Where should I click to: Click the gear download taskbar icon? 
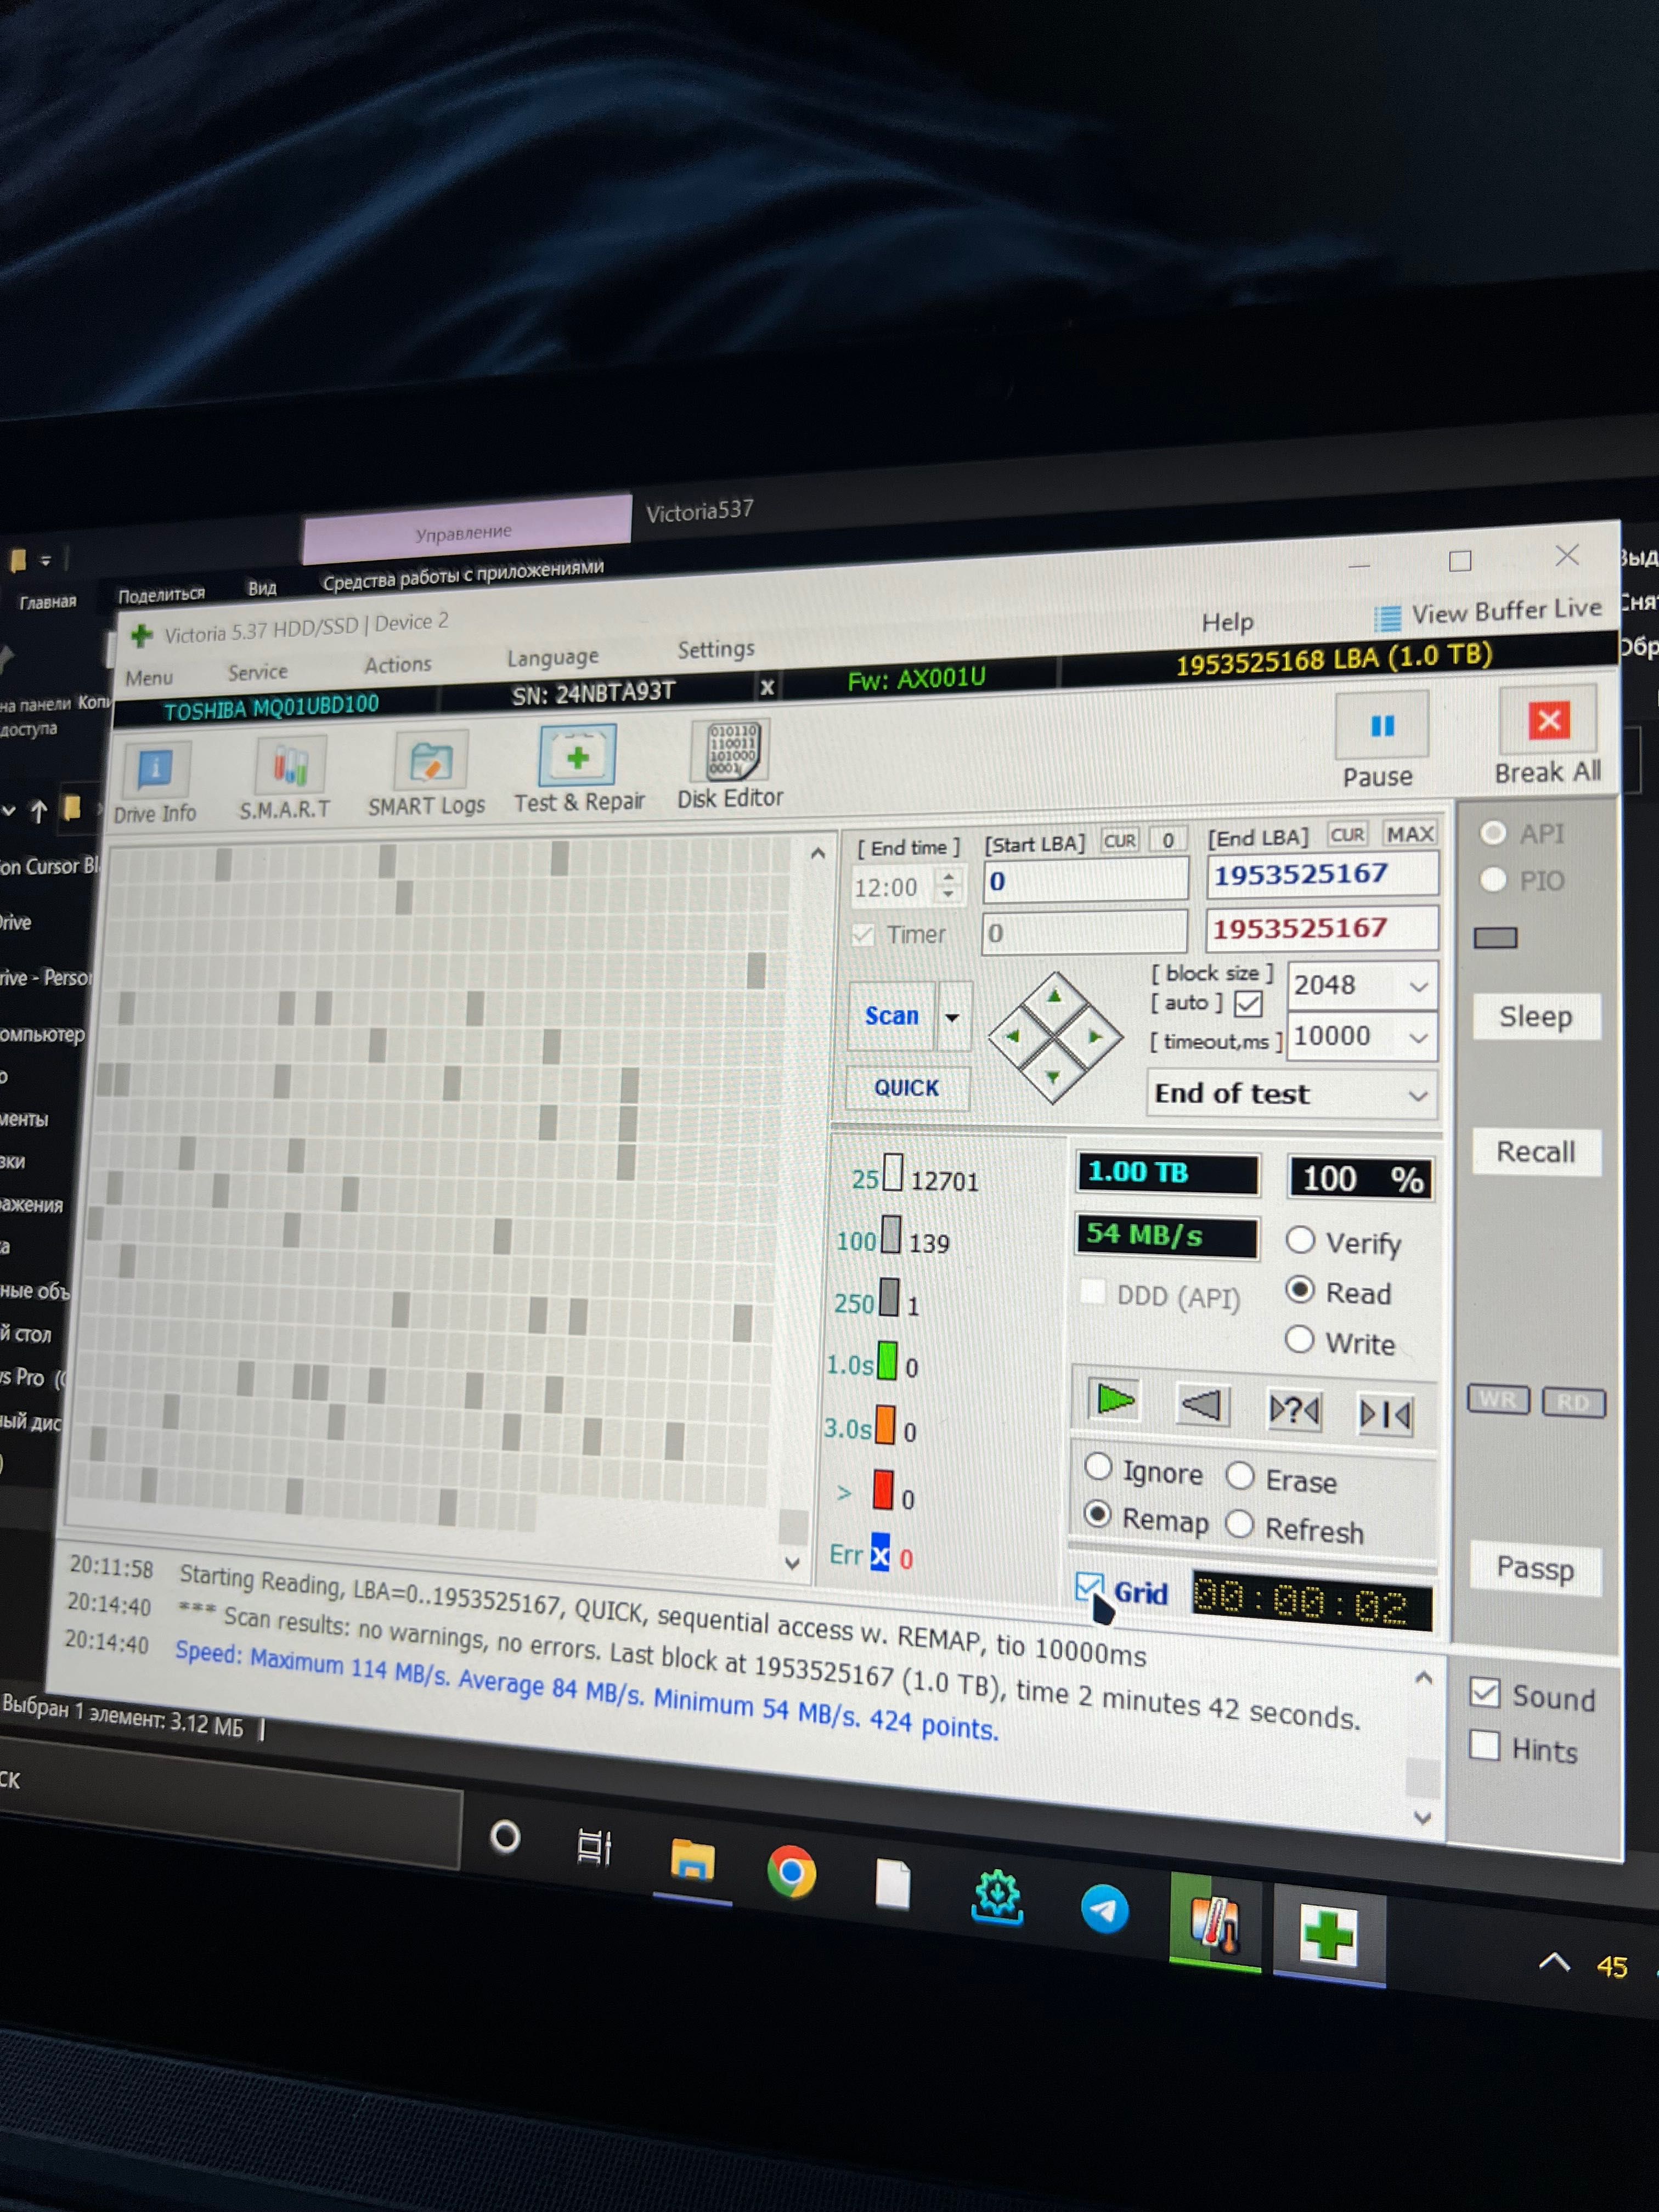pyautogui.click(x=997, y=1897)
